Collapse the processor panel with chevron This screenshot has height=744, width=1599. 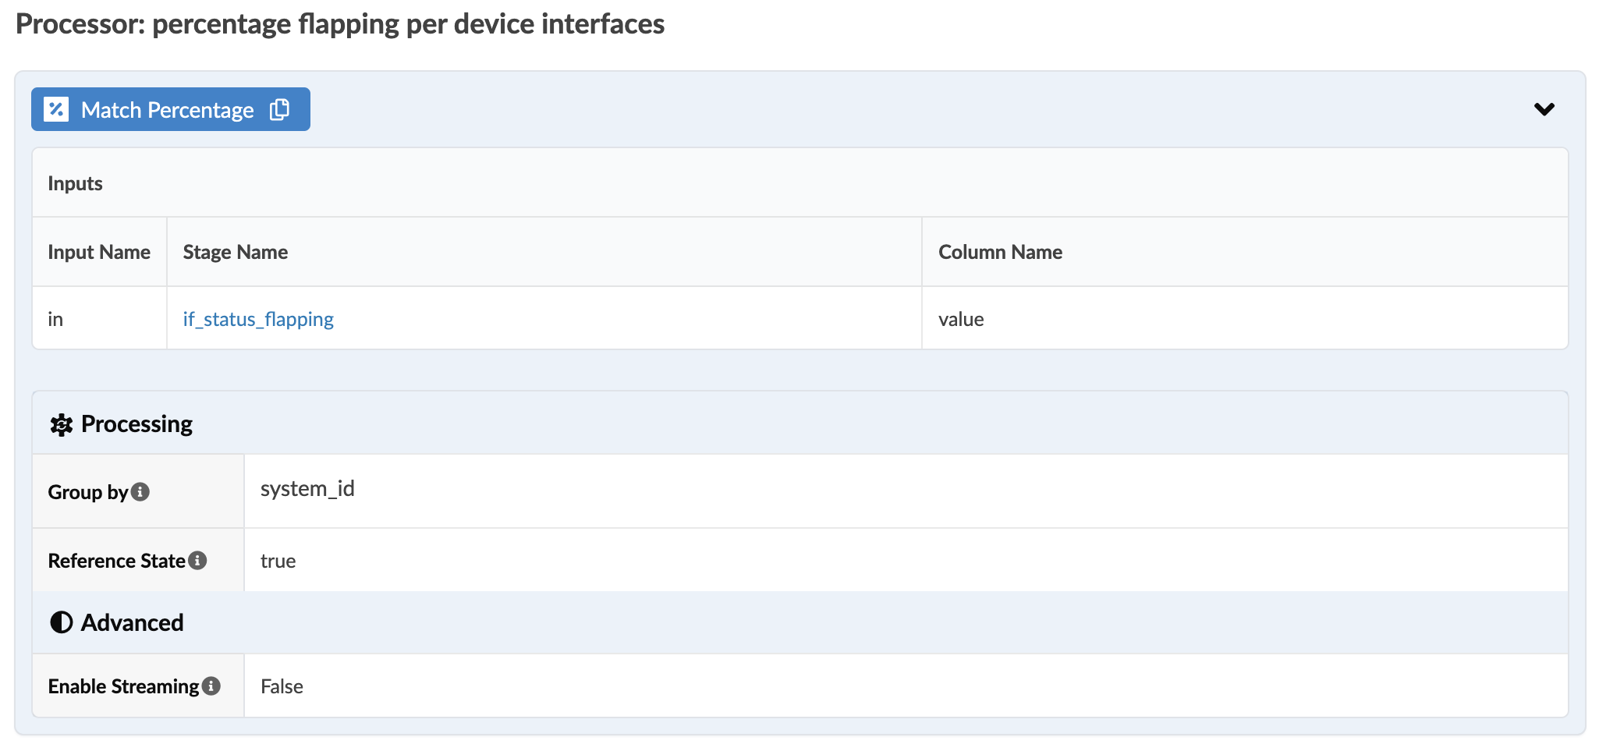[1544, 109]
